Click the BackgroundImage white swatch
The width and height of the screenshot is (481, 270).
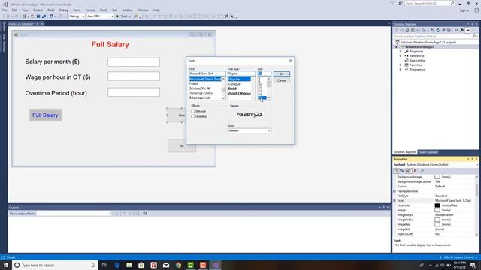pyautogui.click(x=437, y=177)
